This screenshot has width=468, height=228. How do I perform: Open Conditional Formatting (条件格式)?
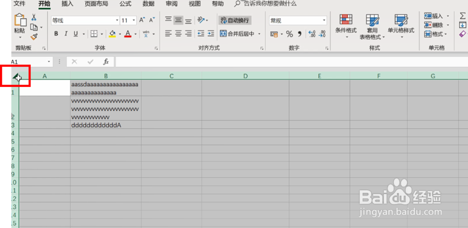coord(346,26)
